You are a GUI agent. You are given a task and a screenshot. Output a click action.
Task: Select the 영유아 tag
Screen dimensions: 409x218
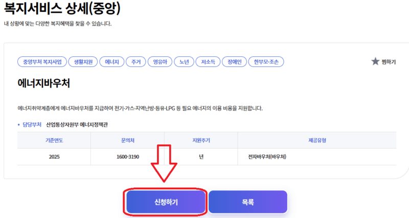[x=160, y=62]
